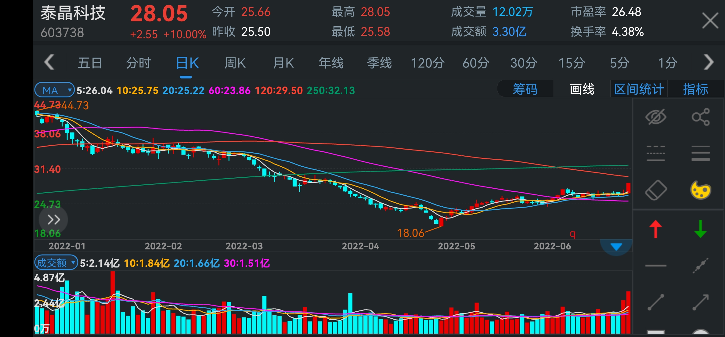Select the line segment drawing tool

(656, 302)
